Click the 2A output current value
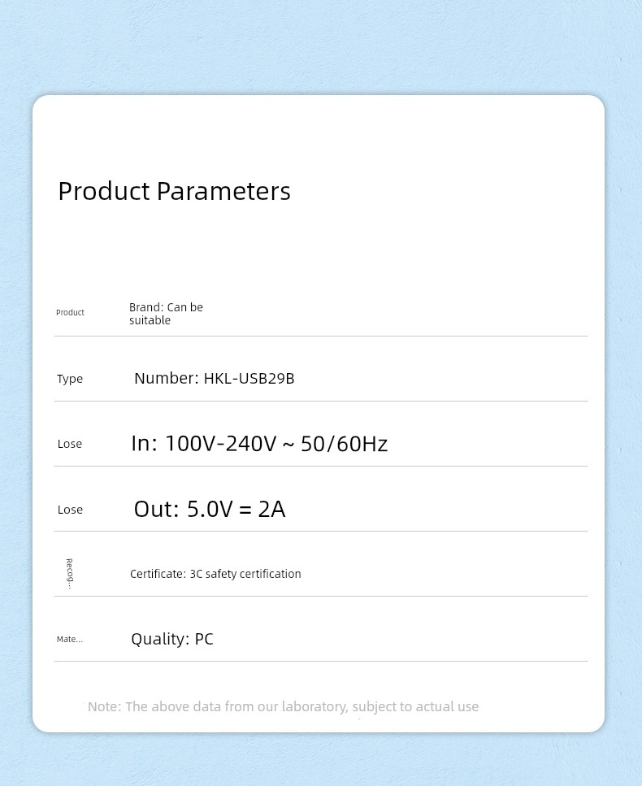The width and height of the screenshot is (642, 786). [x=271, y=509]
